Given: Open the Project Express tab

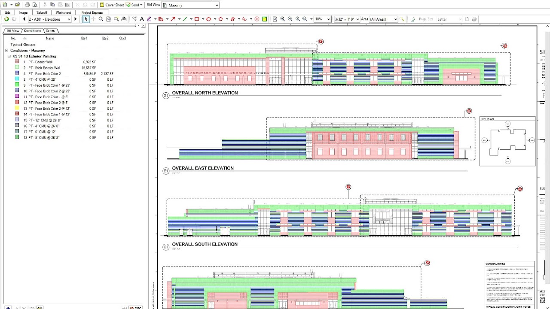Looking at the screenshot, I should click(92, 12).
